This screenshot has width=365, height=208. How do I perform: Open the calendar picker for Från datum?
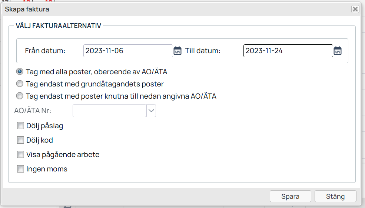pyautogui.click(x=177, y=51)
